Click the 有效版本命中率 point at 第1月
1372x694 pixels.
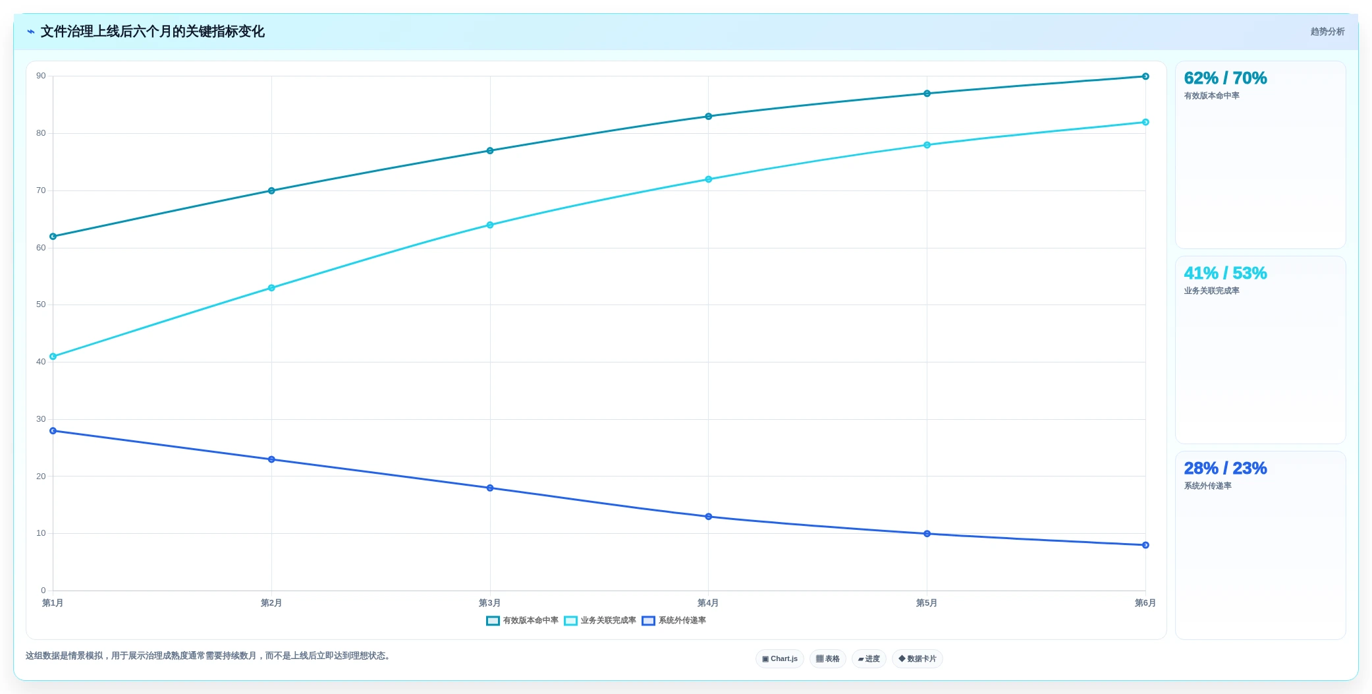point(53,237)
